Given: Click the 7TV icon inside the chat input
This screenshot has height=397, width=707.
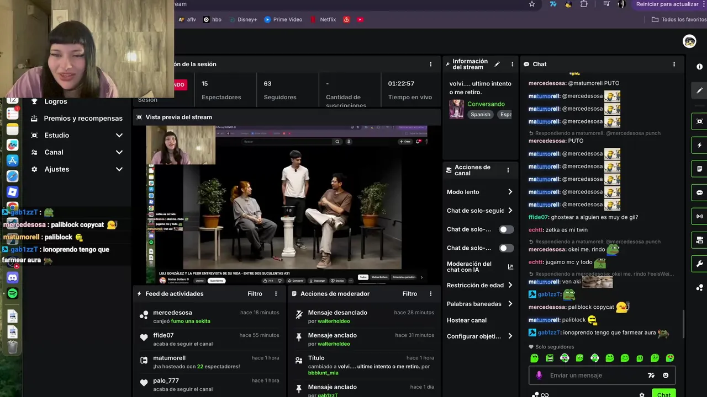Looking at the screenshot, I should 651,375.
